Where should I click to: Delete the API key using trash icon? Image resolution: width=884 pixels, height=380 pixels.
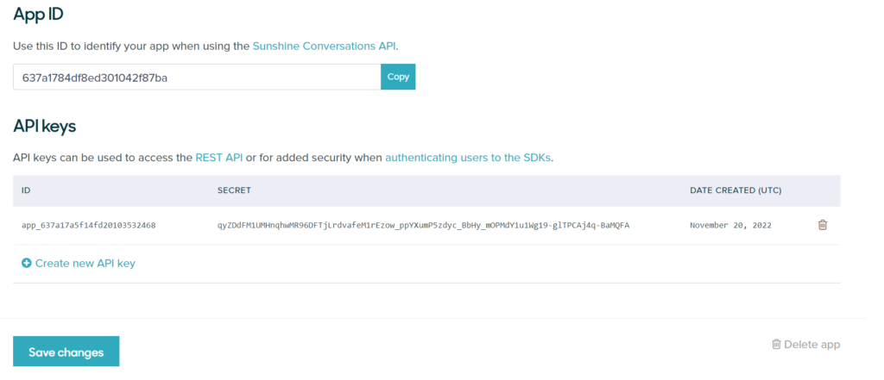(823, 225)
